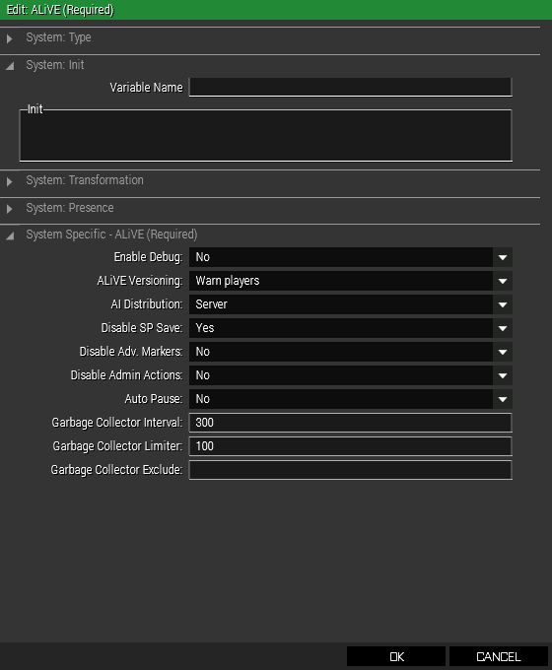Click the Variable Name input field
552x670 pixels.
(350, 87)
